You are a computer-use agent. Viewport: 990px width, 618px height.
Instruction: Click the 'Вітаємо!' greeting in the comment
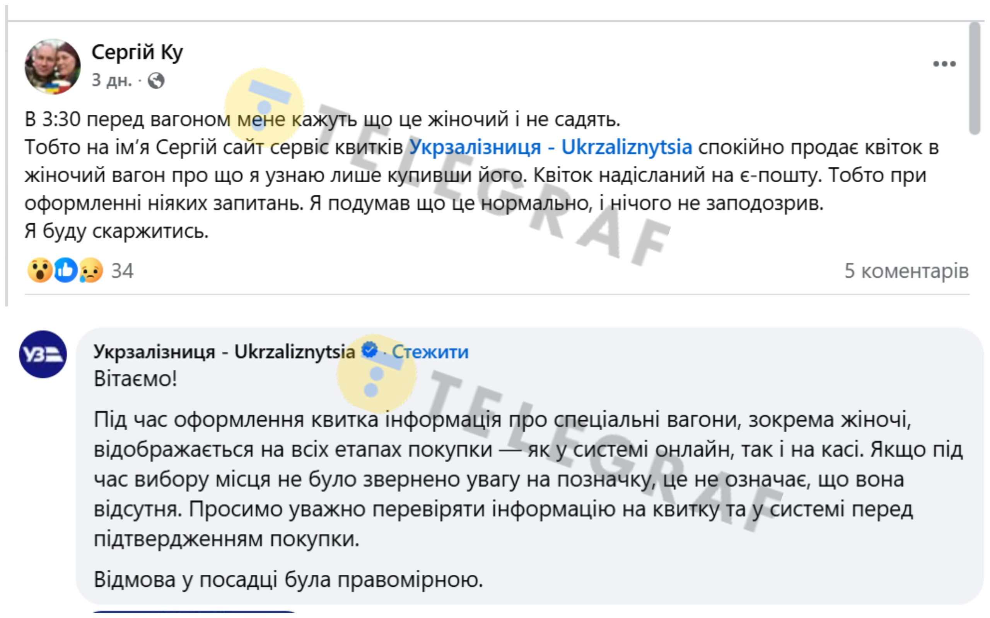(135, 379)
